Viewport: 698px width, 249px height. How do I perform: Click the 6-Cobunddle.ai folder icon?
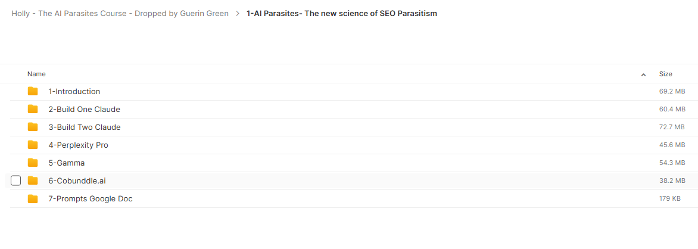pyautogui.click(x=33, y=180)
